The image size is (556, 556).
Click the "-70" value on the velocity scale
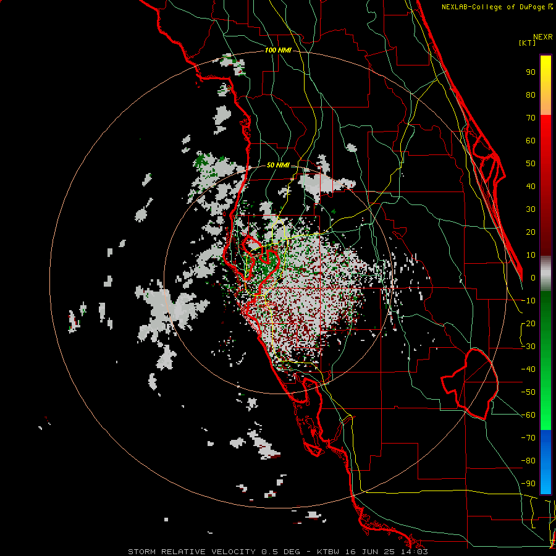528,438
